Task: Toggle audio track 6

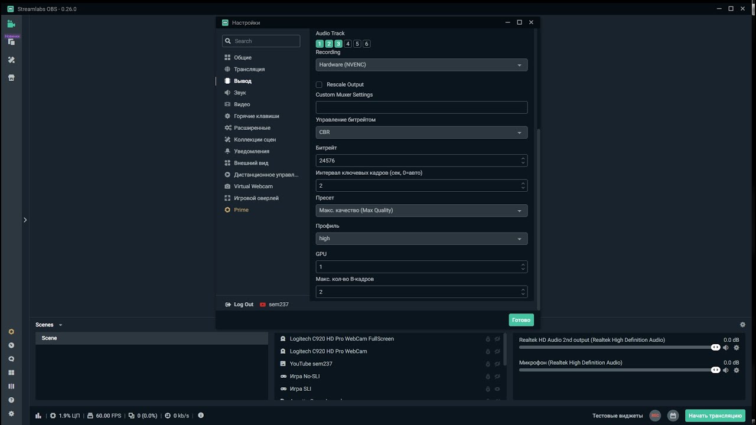Action: (367, 44)
